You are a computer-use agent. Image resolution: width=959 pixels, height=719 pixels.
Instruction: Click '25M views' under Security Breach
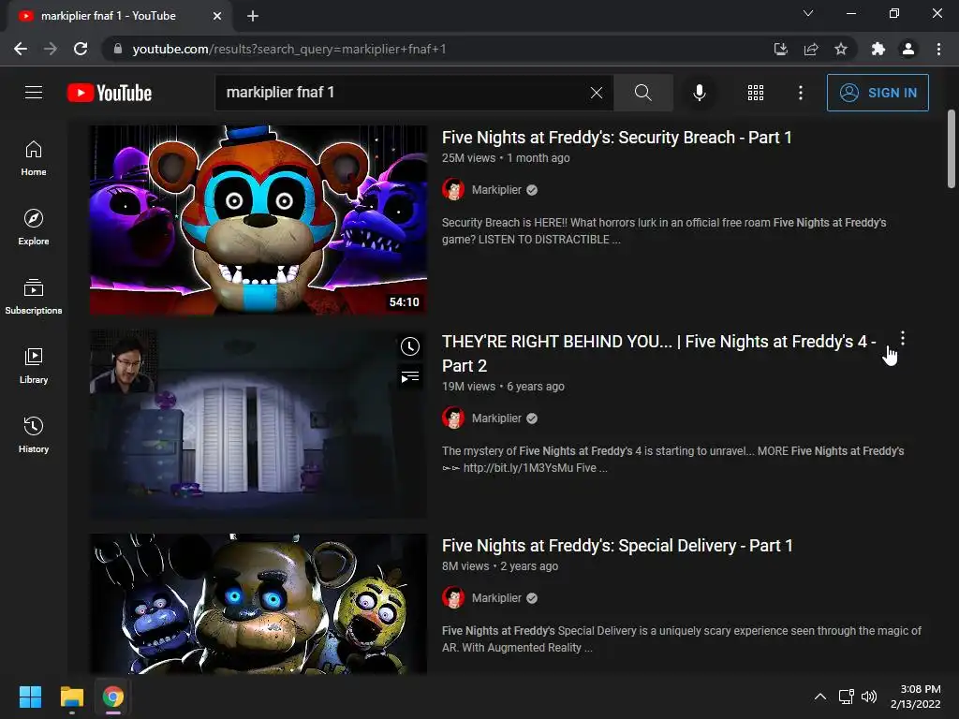coord(468,157)
